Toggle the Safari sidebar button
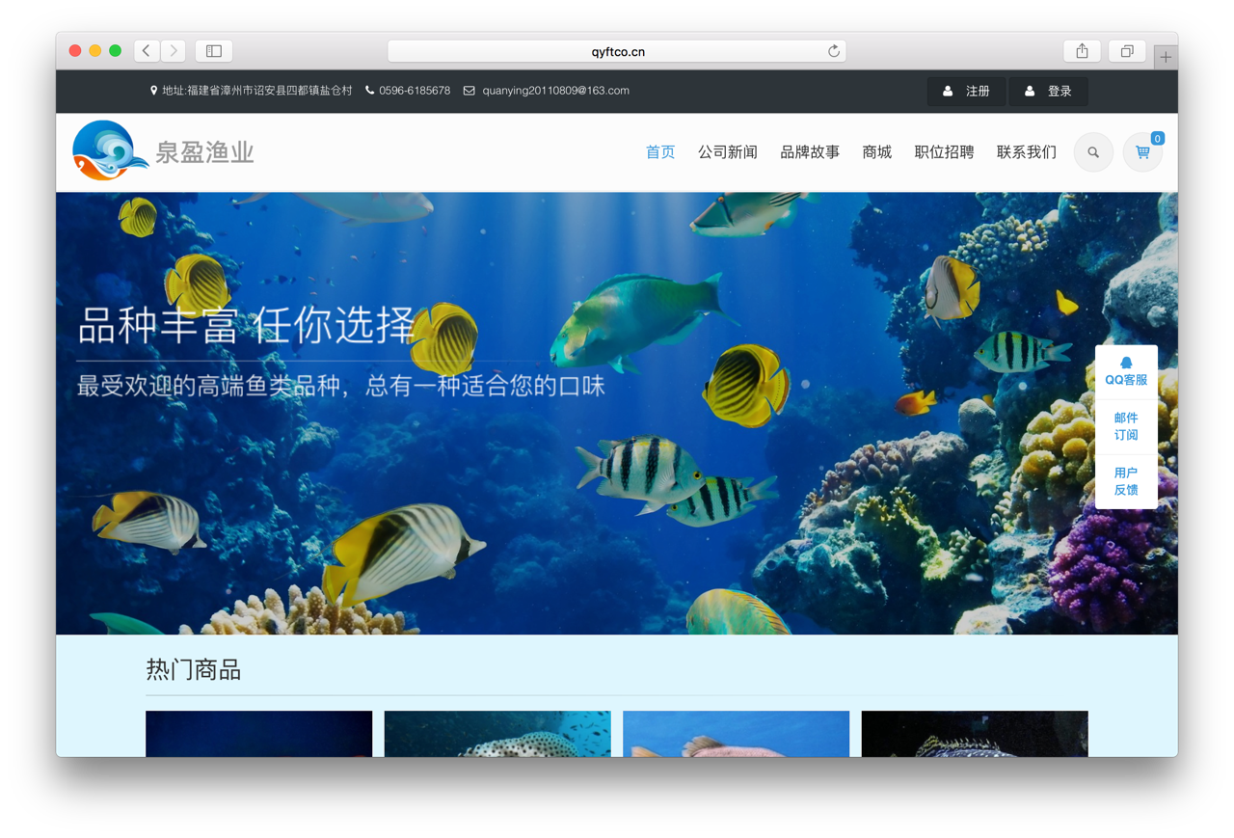Viewport: 1234px width, 838px height. point(214,51)
